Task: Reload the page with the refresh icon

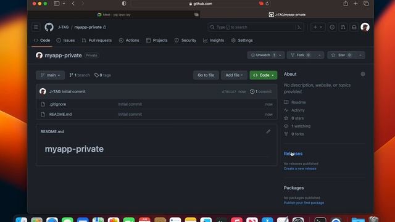Action: pos(267,4)
